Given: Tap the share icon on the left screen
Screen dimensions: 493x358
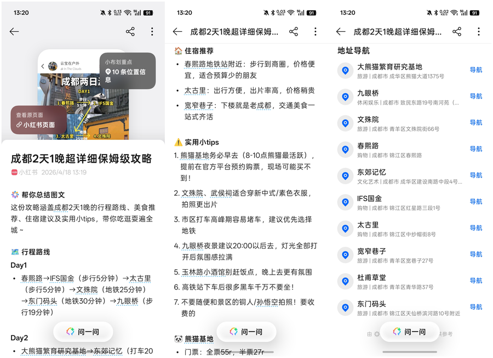Looking at the screenshot, I should pyautogui.click(x=130, y=32).
